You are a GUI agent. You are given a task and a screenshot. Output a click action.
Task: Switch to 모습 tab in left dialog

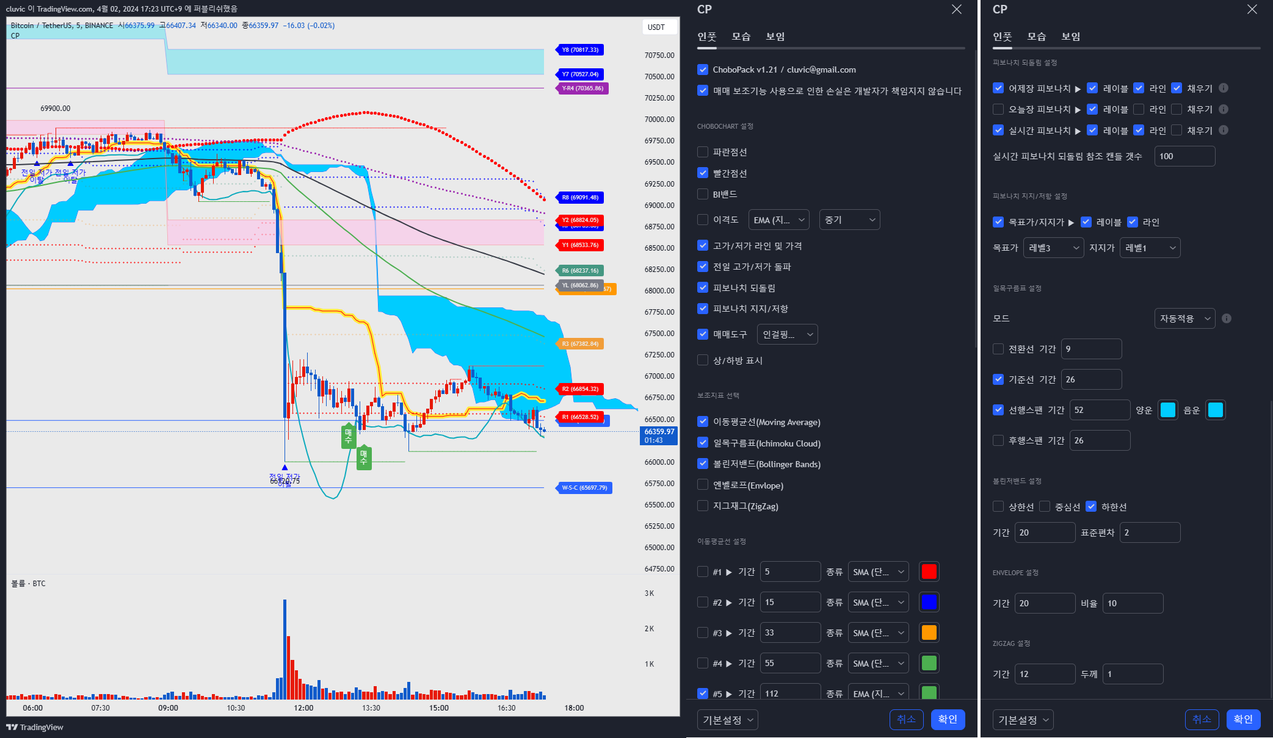tap(741, 37)
